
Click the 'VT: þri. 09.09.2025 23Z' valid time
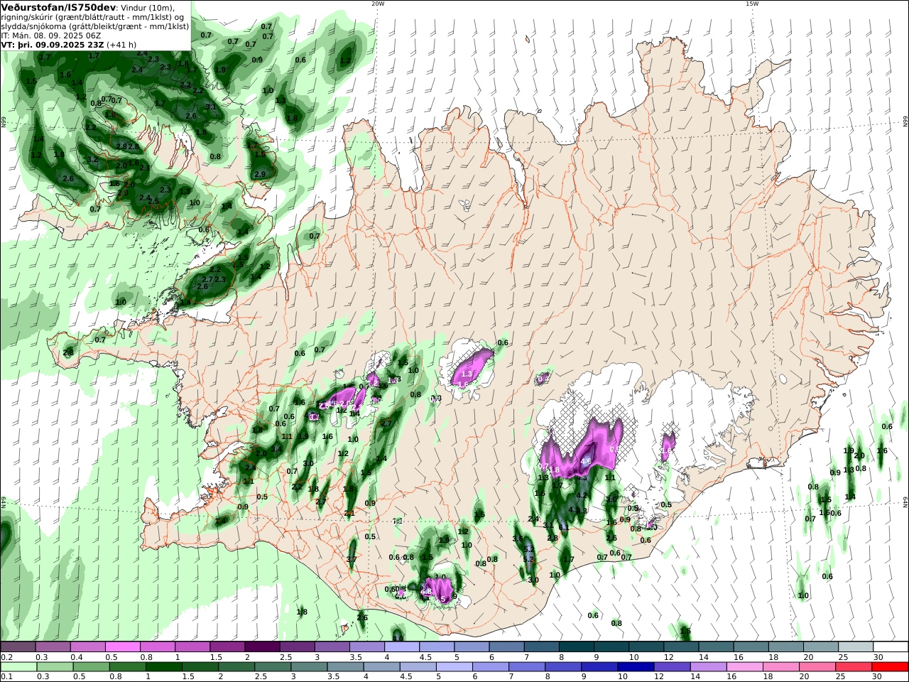(x=53, y=44)
